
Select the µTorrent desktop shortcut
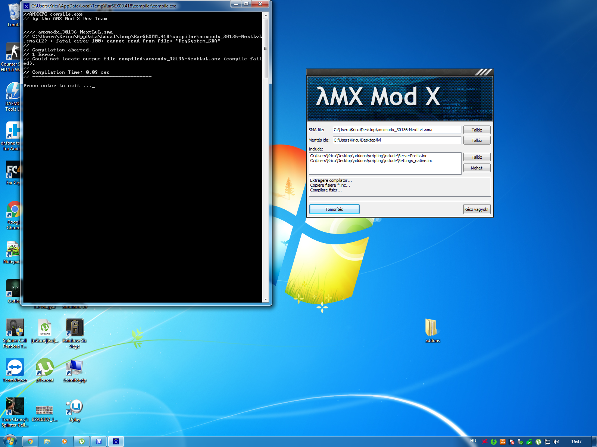[x=45, y=370]
